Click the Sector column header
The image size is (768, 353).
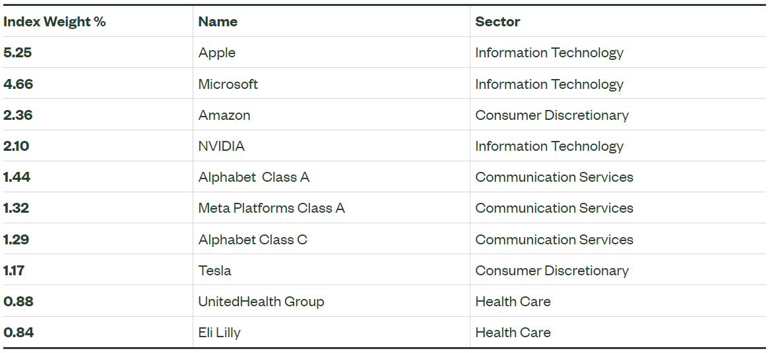coord(497,22)
